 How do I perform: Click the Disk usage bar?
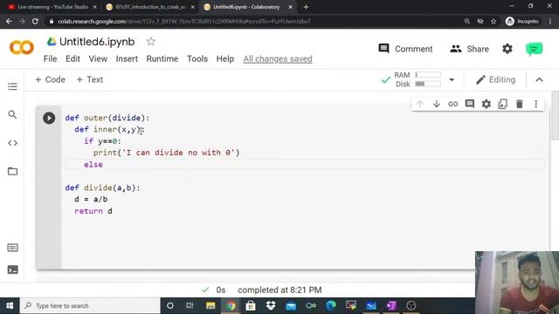click(x=428, y=84)
